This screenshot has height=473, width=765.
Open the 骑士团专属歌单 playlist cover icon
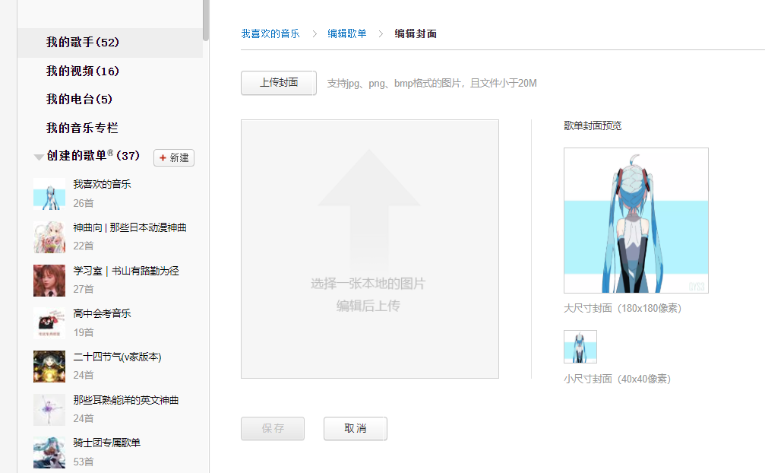(x=49, y=452)
